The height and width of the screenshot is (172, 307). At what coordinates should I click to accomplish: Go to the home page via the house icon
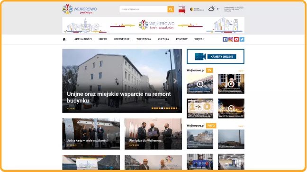click(x=64, y=39)
